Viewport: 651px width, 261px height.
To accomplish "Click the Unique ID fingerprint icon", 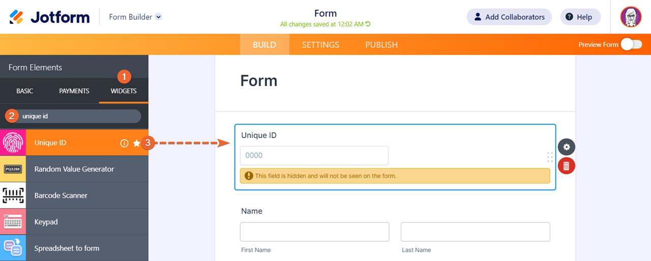I will click(13, 143).
